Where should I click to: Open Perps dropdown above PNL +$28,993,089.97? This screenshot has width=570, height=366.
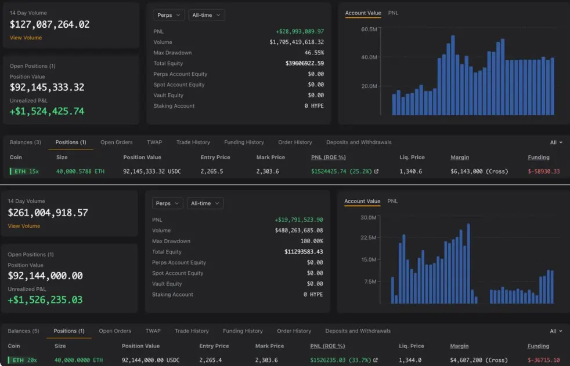pyautogui.click(x=169, y=15)
